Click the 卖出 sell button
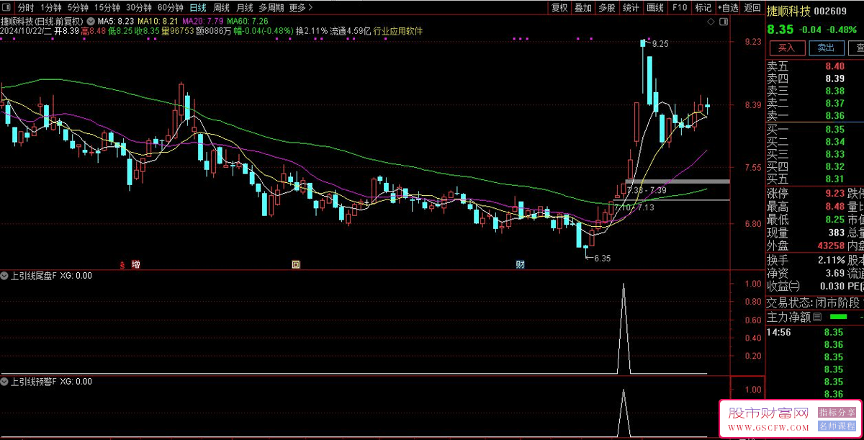Image resolution: width=864 pixels, height=440 pixels. 826,48
